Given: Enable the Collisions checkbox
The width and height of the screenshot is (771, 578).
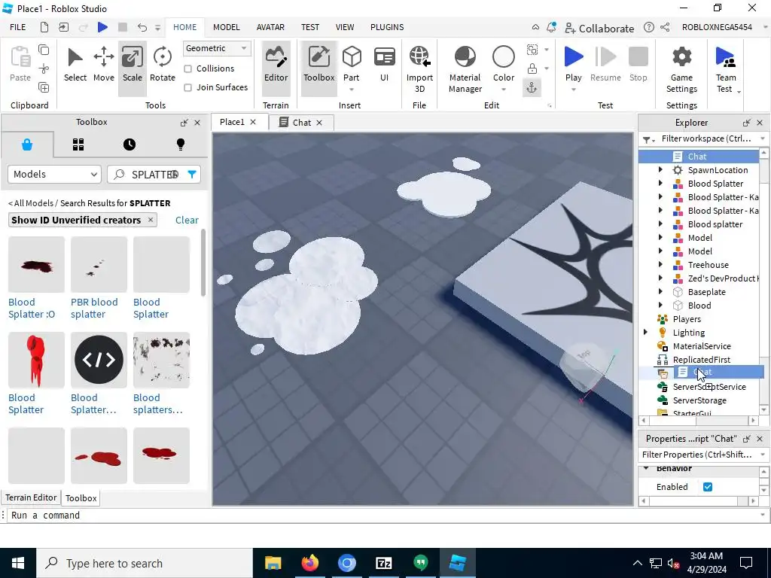Looking at the screenshot, I should tap(187, 68).
